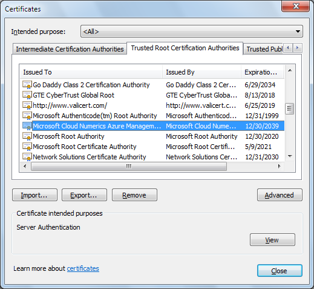Switch to Intermediate Certification Authorities tab
The height and width of the screenshot is (289, 314).
point(70,49)
